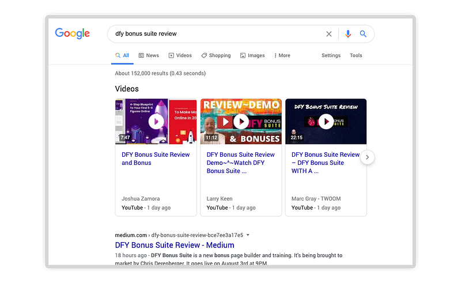Play the 7:47 Joshua Zamora video
Screen dimensions: 461x283
tap(156, 121)
